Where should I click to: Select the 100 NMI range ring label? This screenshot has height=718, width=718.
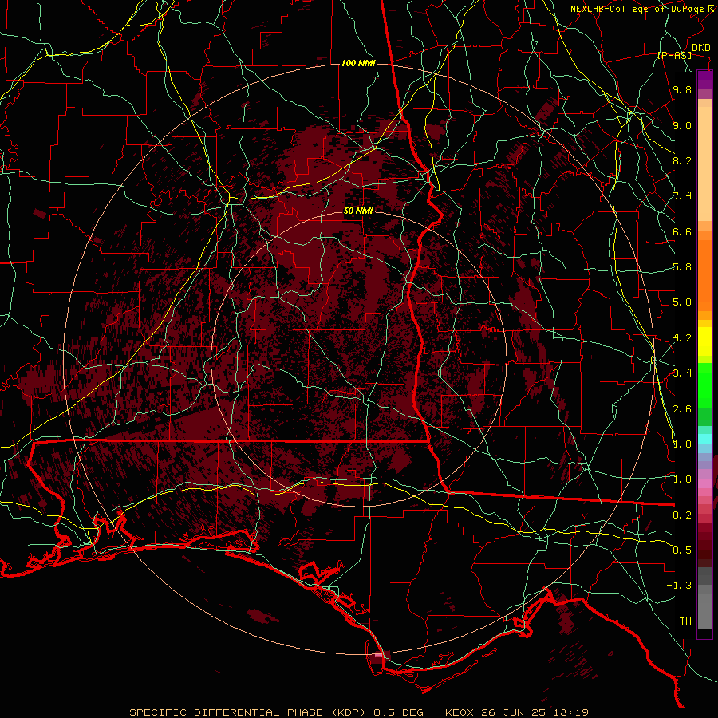[x=358, y=63]
